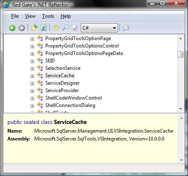Viewport: 188px width, 176px height.
Task: Click the checkmark document Options icon
Action: pyautogui.click(x=75, y=28)
